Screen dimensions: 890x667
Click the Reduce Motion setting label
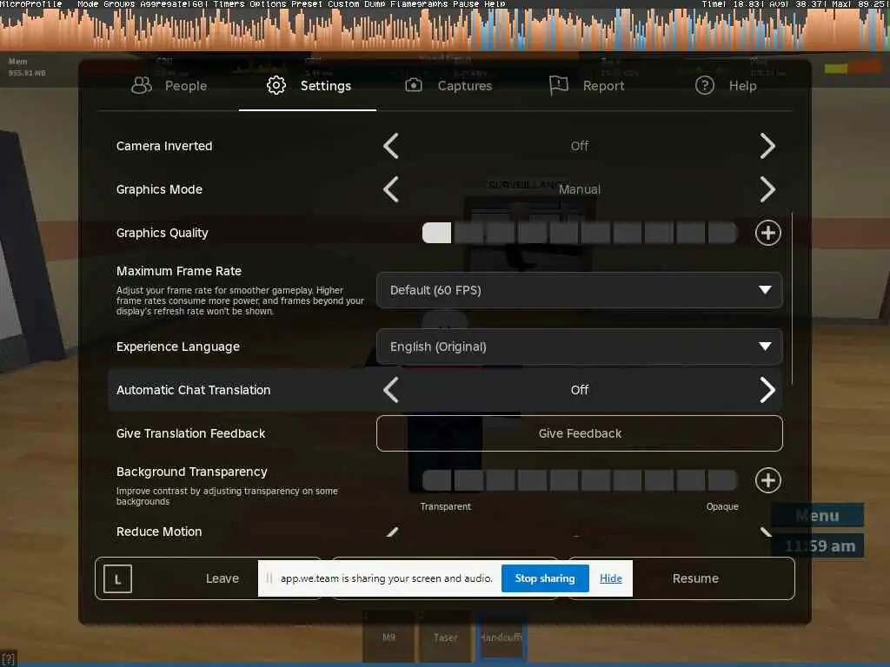(x=159, y=532)
